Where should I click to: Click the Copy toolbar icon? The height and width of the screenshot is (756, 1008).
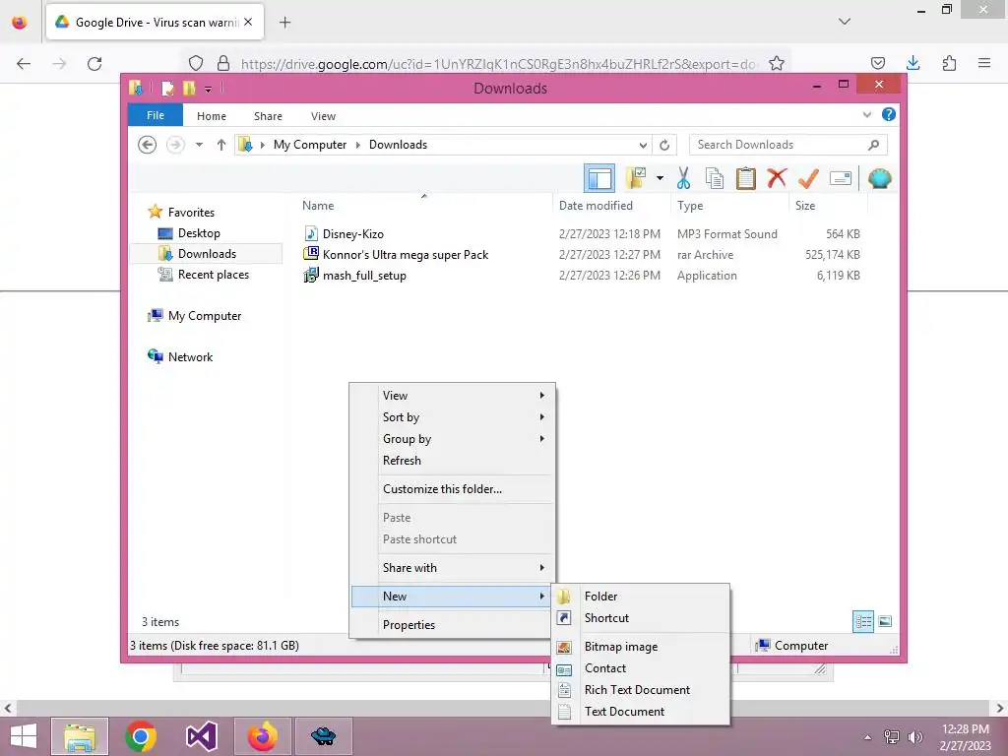click(x=715, y=178)
